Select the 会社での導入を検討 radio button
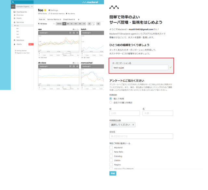This screenshot has width=208, height=190. click(110, 102)
